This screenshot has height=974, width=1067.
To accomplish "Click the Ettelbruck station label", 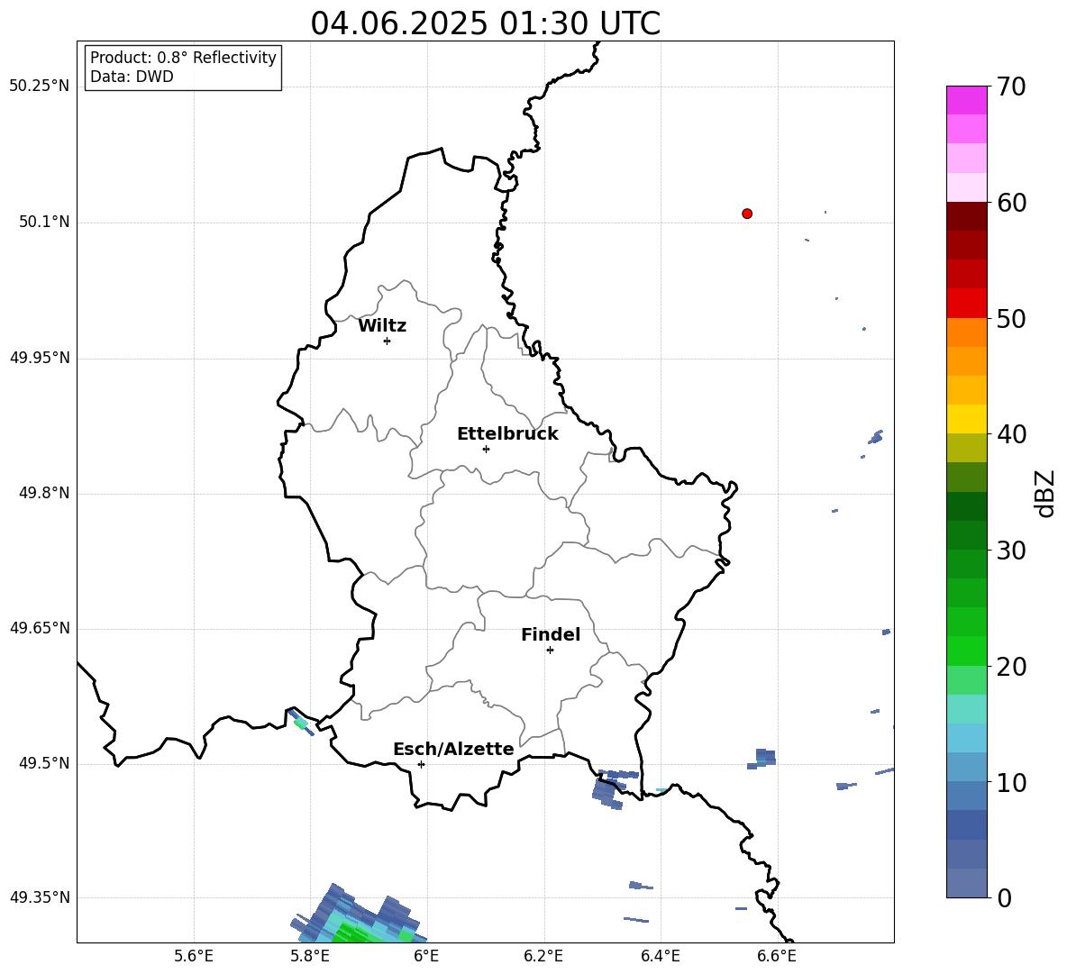I will [x=507, y=434].
